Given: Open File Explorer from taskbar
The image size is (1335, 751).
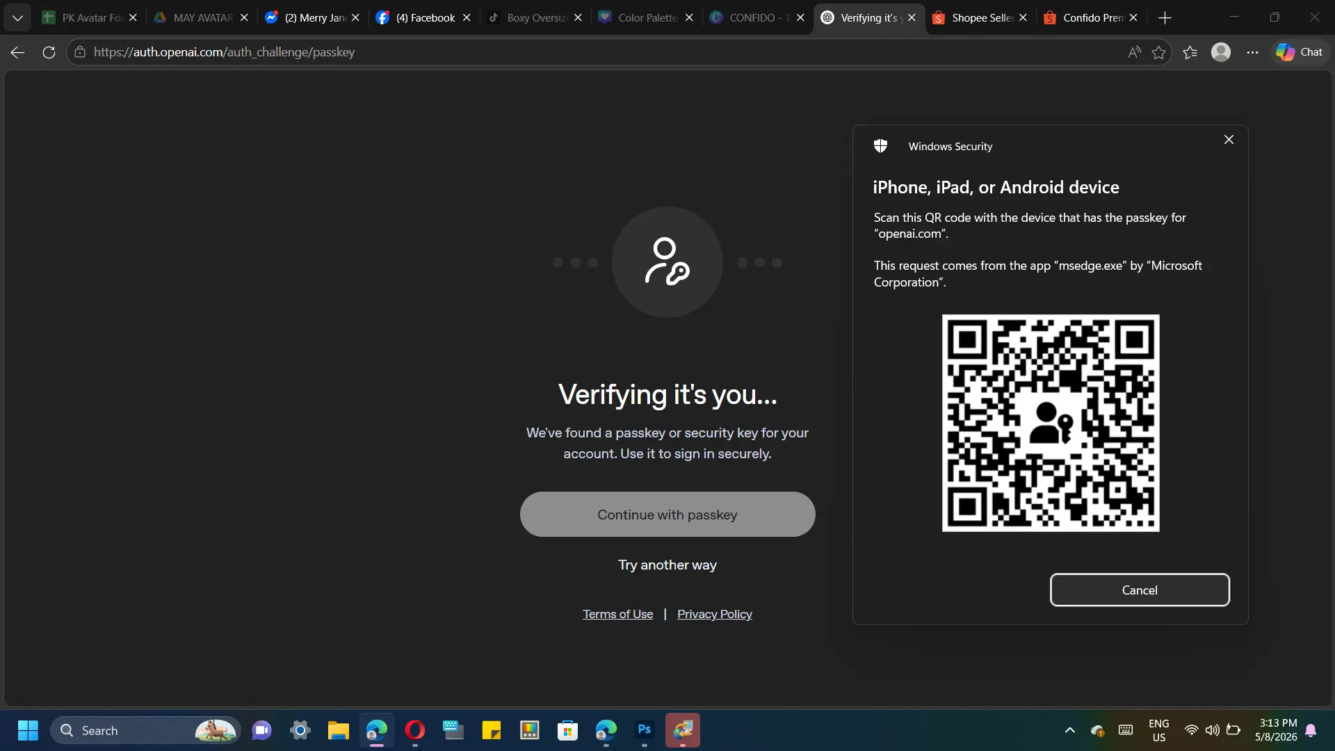Looking at the screenshot, I should [338, 731].
